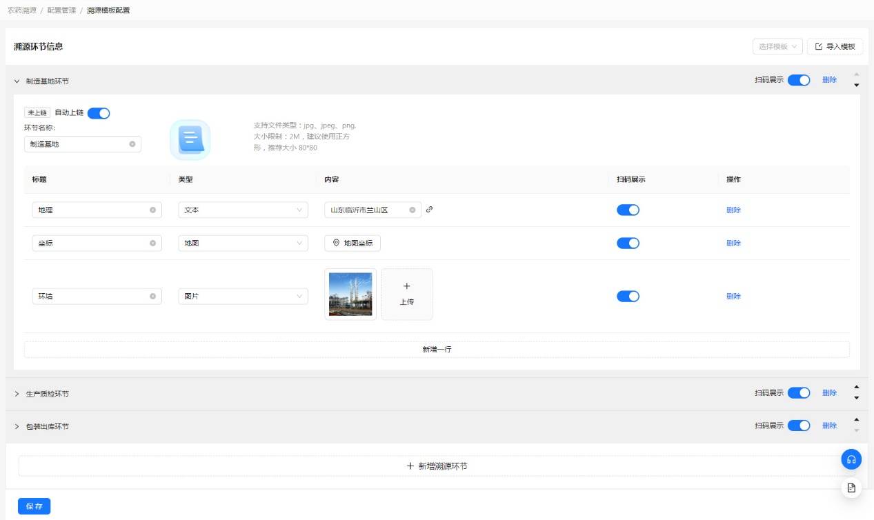Expand the 生产质检环节 section
874x520 pixels.
17,394
